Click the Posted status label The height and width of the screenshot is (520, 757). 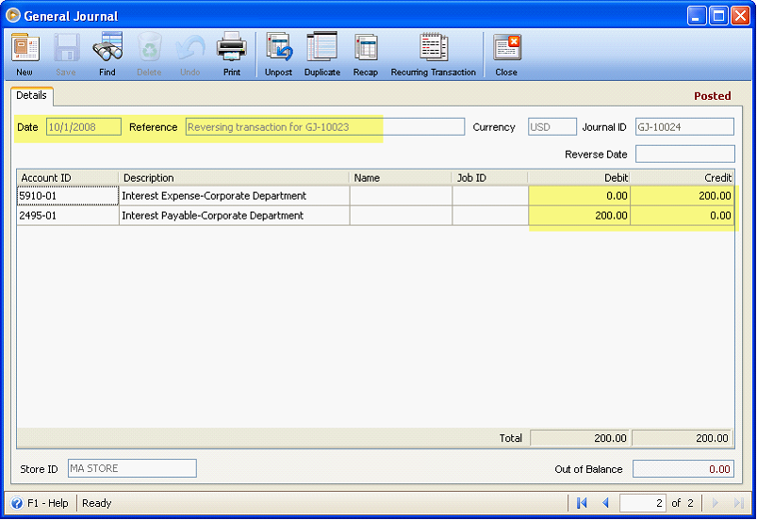coord(712,96)
